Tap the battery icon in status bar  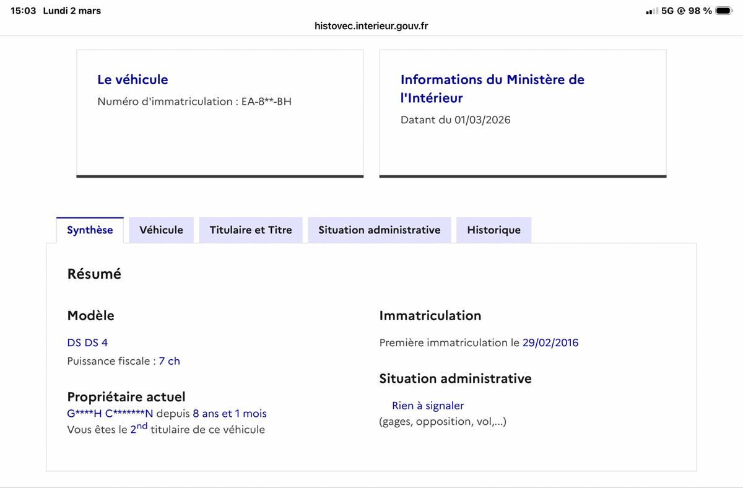coord(723,11)
